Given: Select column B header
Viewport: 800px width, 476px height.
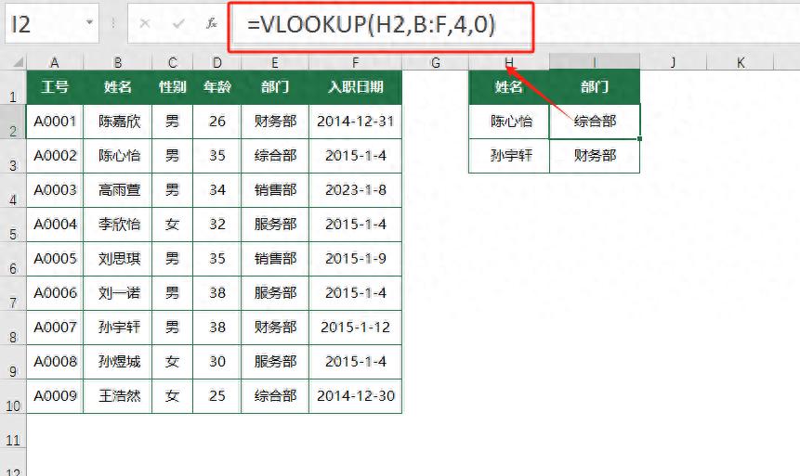Looking at the screenshot, I should point(118,63).
